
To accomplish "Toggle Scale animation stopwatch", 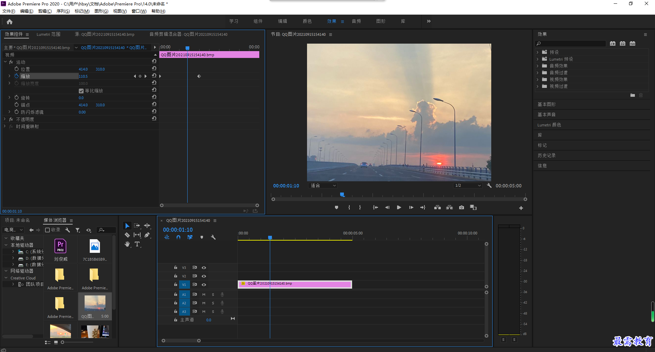I will click(x=16, y=76).
